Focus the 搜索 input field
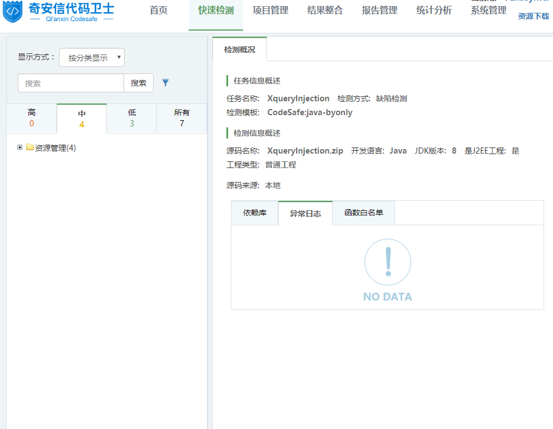 click(71, 83)
